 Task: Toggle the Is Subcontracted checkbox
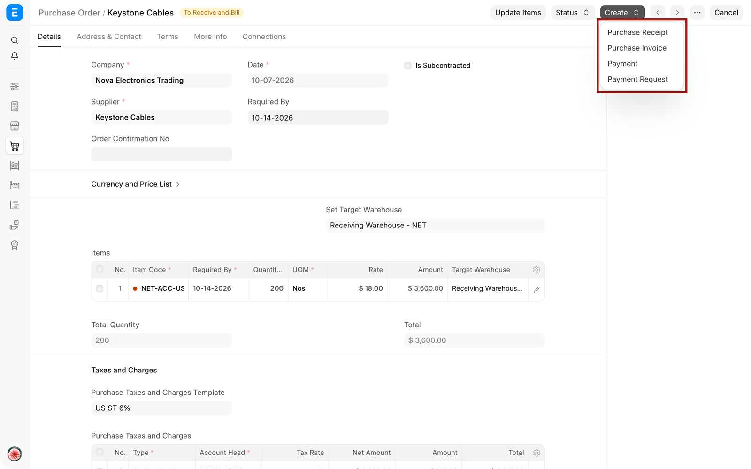tap(408, 66)
